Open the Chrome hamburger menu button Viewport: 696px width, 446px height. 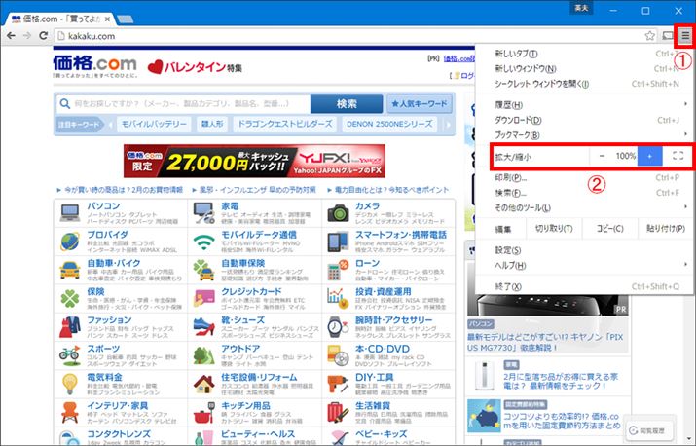pyautogui.click(x=685, y=35)
